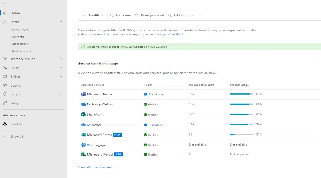321x178 pixels.
Task: Click the Microsoft Project app icon
Action: tap(83, 155)
